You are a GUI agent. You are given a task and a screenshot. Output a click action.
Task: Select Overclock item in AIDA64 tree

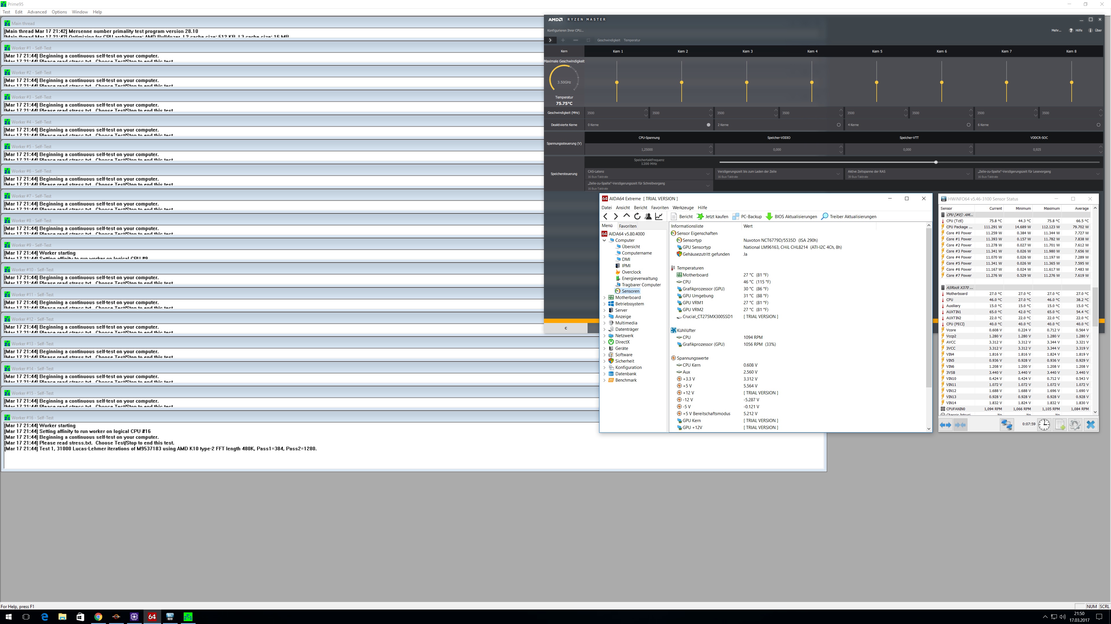coord(631,272)
